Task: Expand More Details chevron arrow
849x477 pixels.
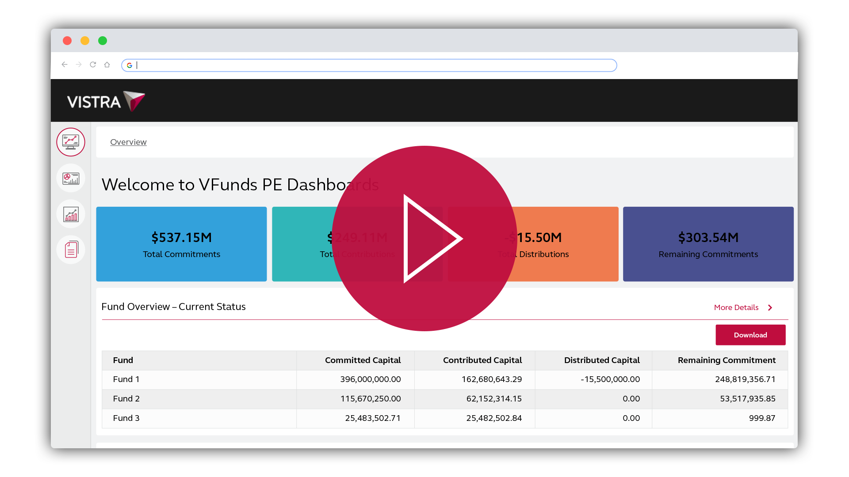Action: click(770, 308)
